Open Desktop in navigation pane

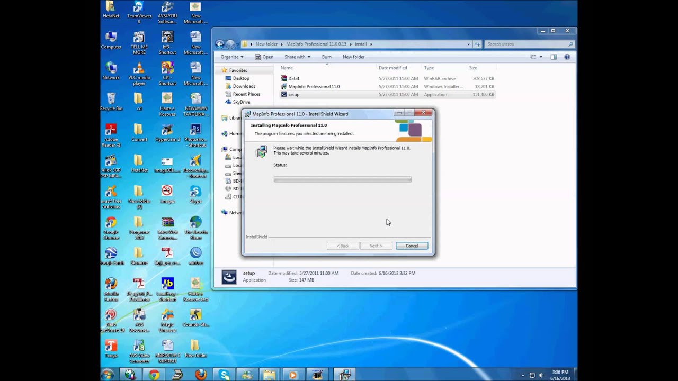click(241, 78)
